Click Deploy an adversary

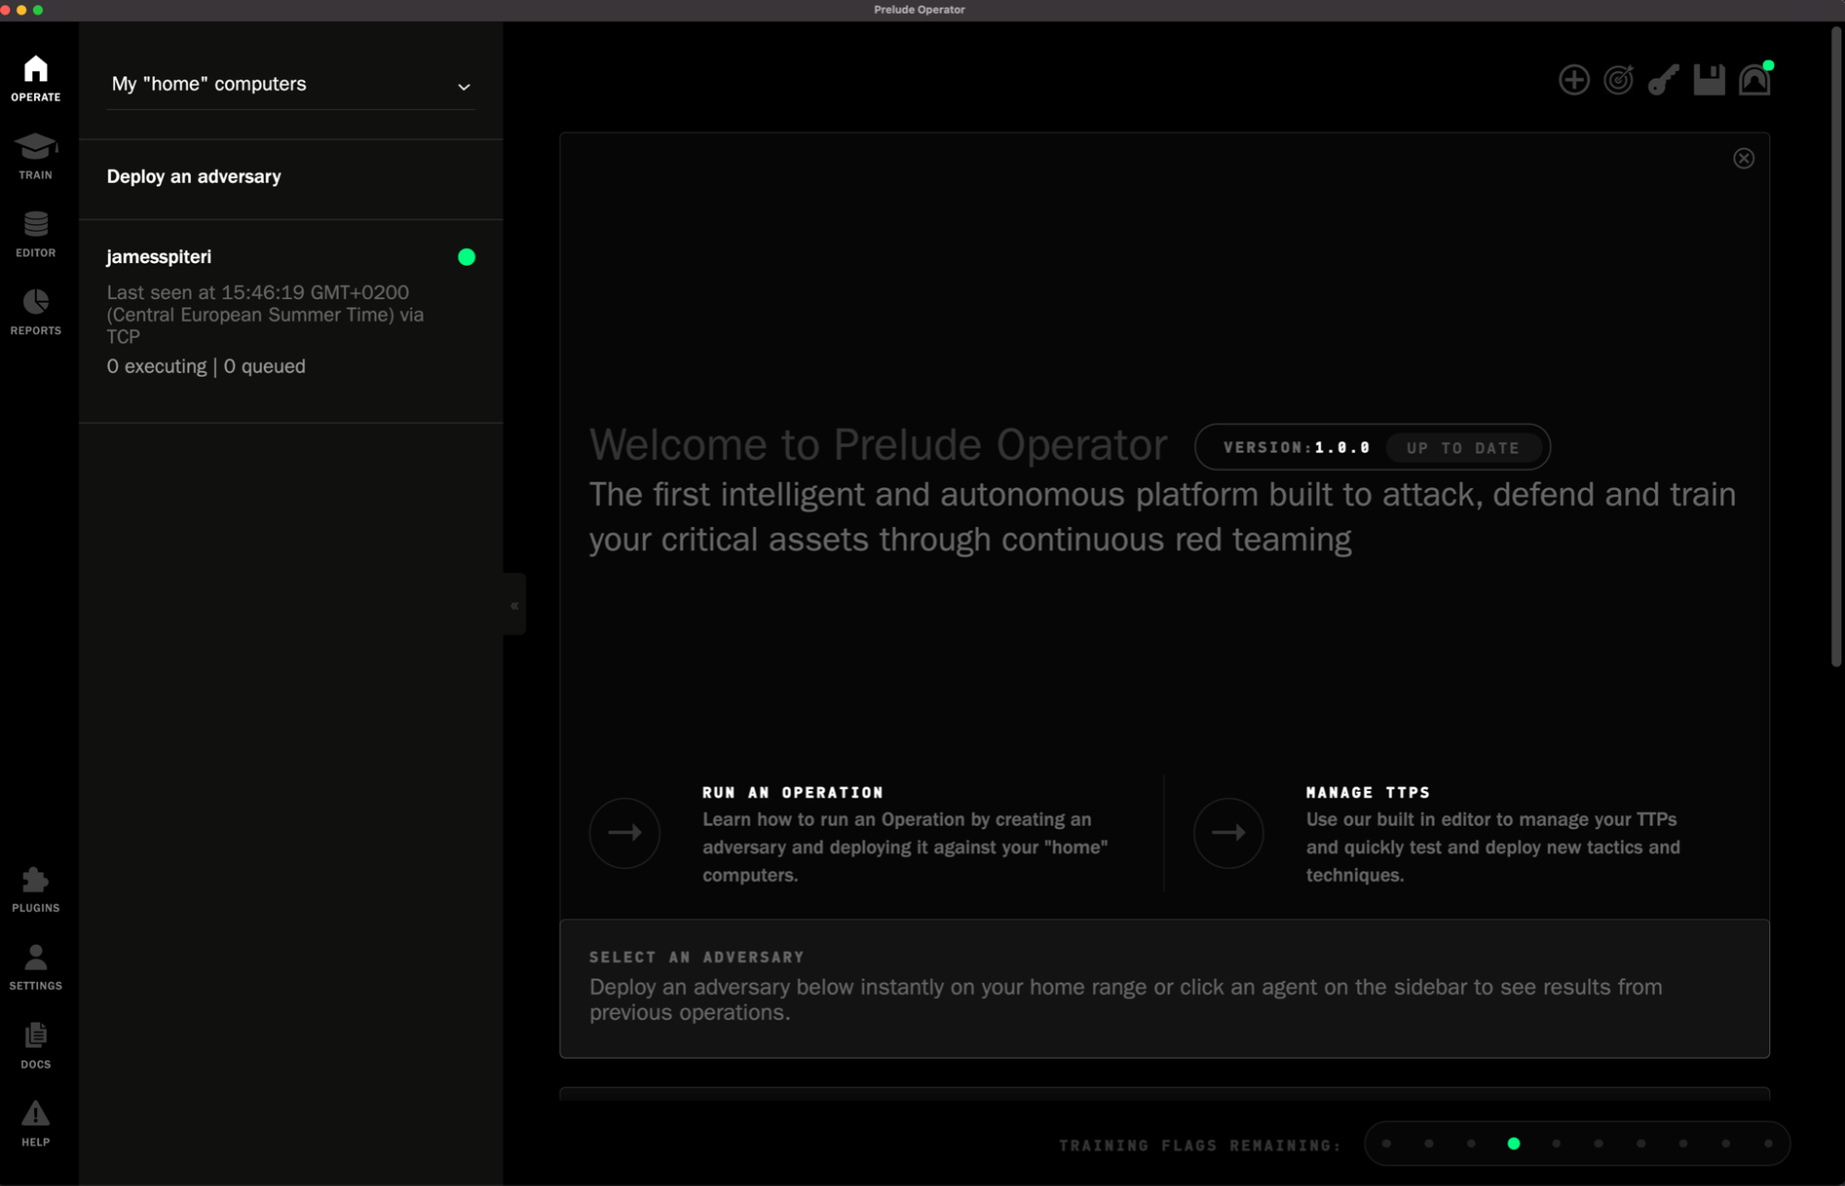[x=194, y=176]
